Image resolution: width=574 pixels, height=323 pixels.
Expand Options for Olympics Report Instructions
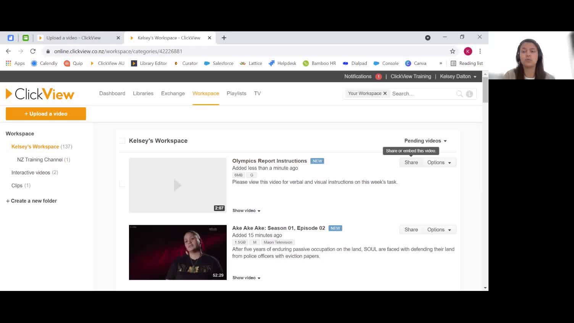439,162
